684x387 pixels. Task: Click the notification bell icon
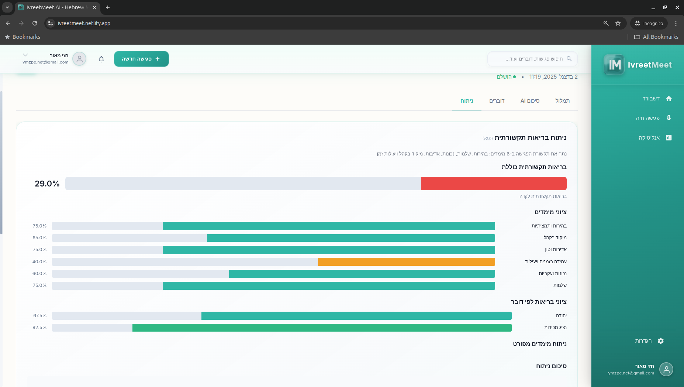point(101,59)
